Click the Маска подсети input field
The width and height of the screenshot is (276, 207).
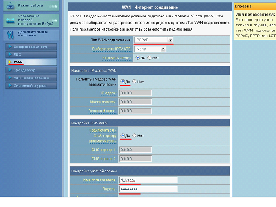click(135, 102)
